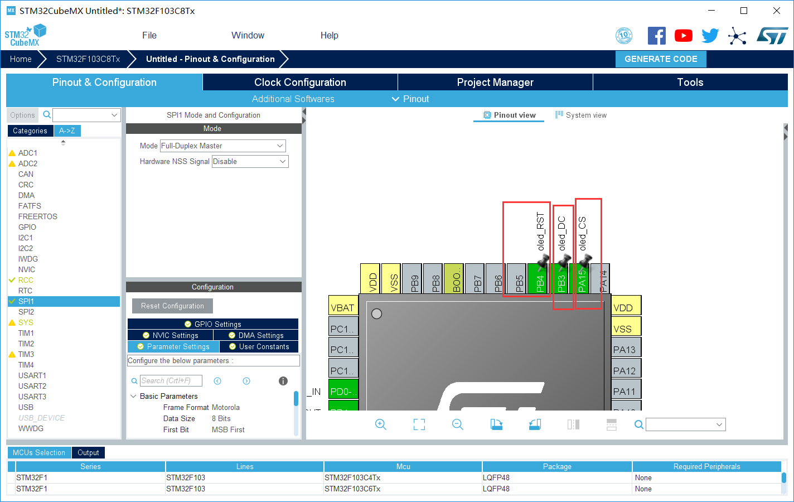The width and height of the screenshot is (794, 502).
Task: Select USART1 in the peripheral list
Action: 32,375
